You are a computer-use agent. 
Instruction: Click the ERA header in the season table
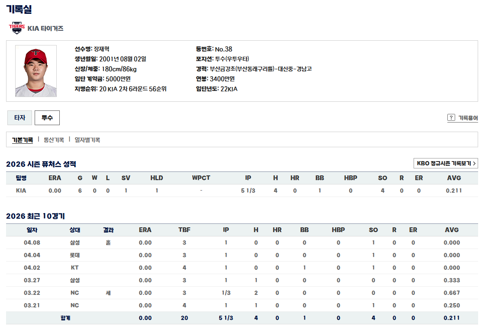click(x=55, y=178)
